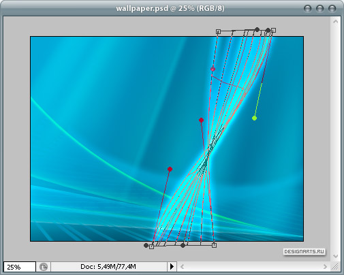This screenshot has height=275, width=344.
Task: Click the horizontal scrollbar right arrow
Action: point(325,267)
